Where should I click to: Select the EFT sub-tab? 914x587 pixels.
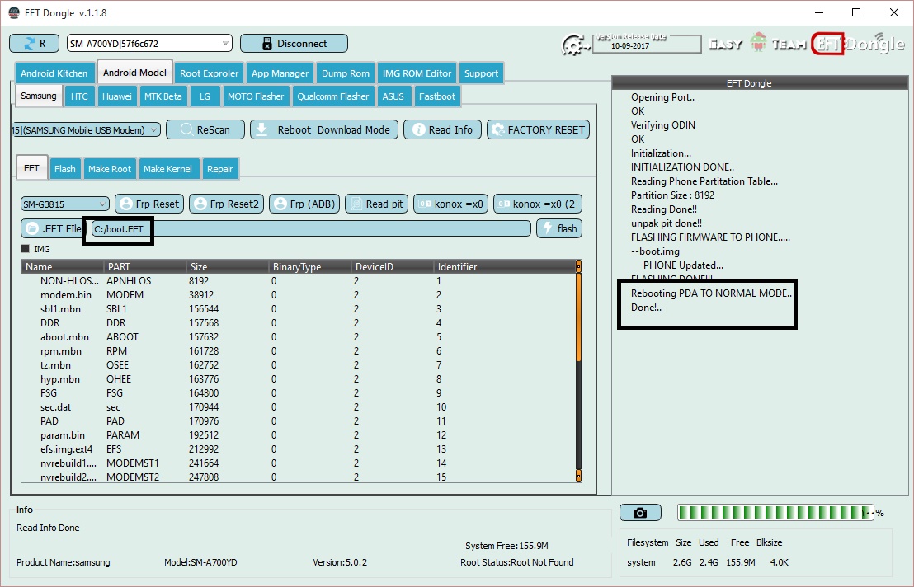click(31, 168)
